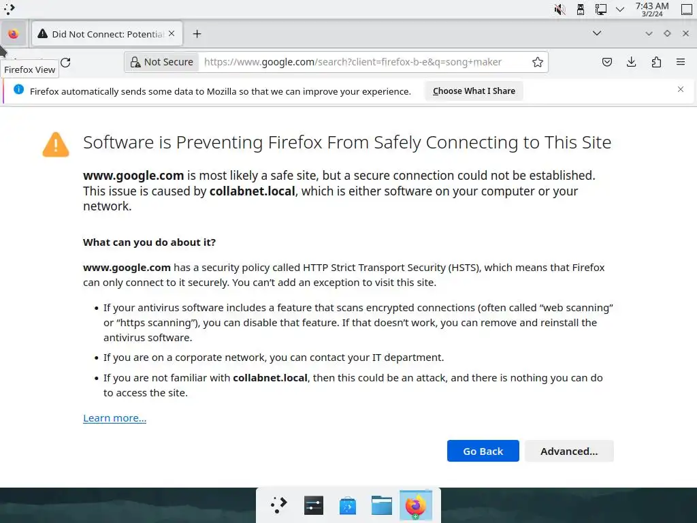Expand the list all tabs dropdown
The width and height of the screenshot is (697, 523).
coord(597,33)
